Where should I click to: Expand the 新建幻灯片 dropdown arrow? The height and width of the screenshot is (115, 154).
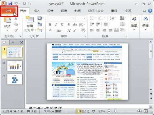pyautogui.click(x=35, y=30)
